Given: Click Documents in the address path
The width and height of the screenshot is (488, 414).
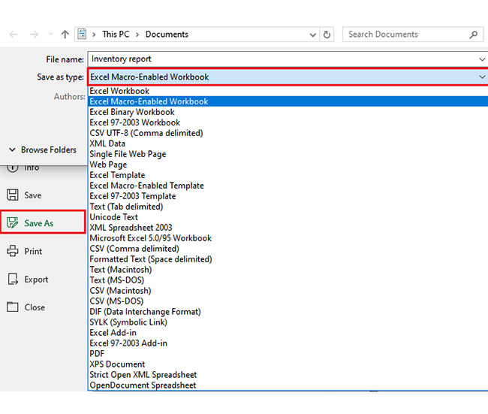Looking at the screenshot, I should pyautogui.click(x=167, y=35).
